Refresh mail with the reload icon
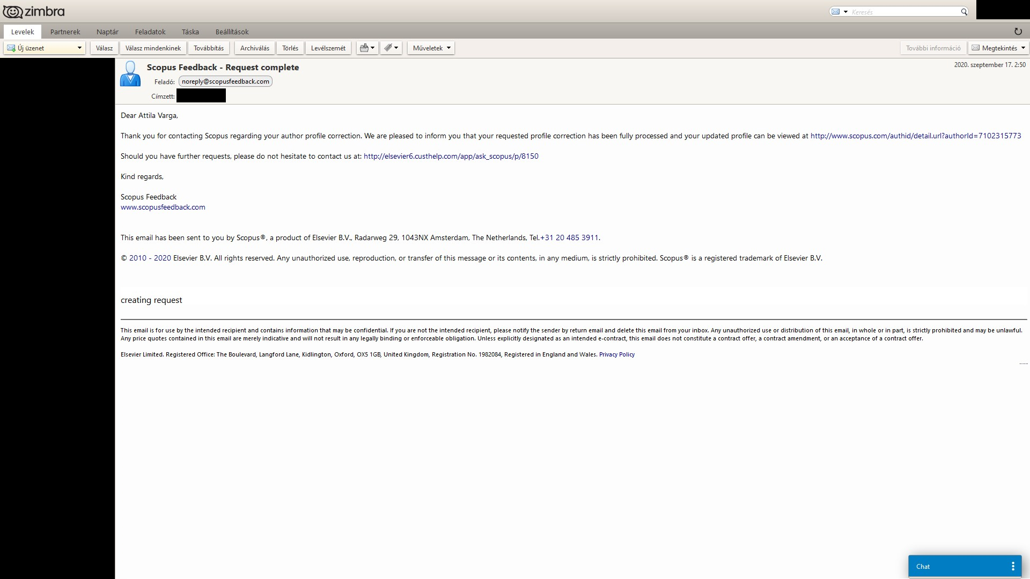 click(x=1018, y=32)
